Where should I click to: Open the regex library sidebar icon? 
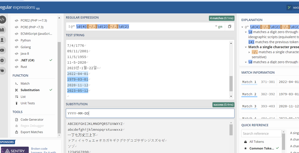click(2, 30)
